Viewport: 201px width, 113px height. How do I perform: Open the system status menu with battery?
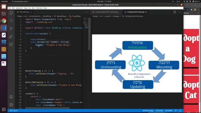pos(191,1)
